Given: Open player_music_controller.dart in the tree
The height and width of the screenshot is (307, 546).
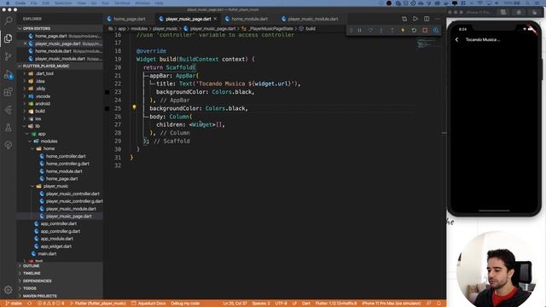Looking at the screenshot, I should pyautogui.click(x=73, y=194).
